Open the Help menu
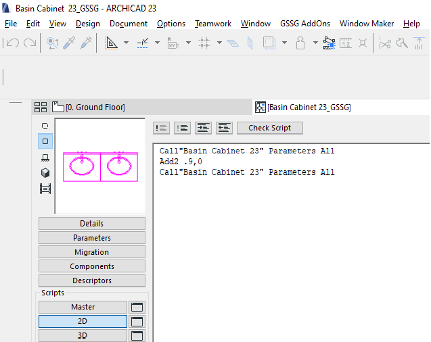 [x=411, y=24]
